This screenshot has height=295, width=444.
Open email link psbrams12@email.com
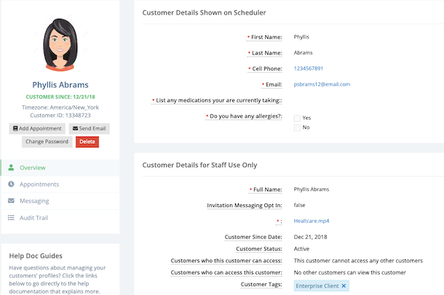(x=322, y=84)
